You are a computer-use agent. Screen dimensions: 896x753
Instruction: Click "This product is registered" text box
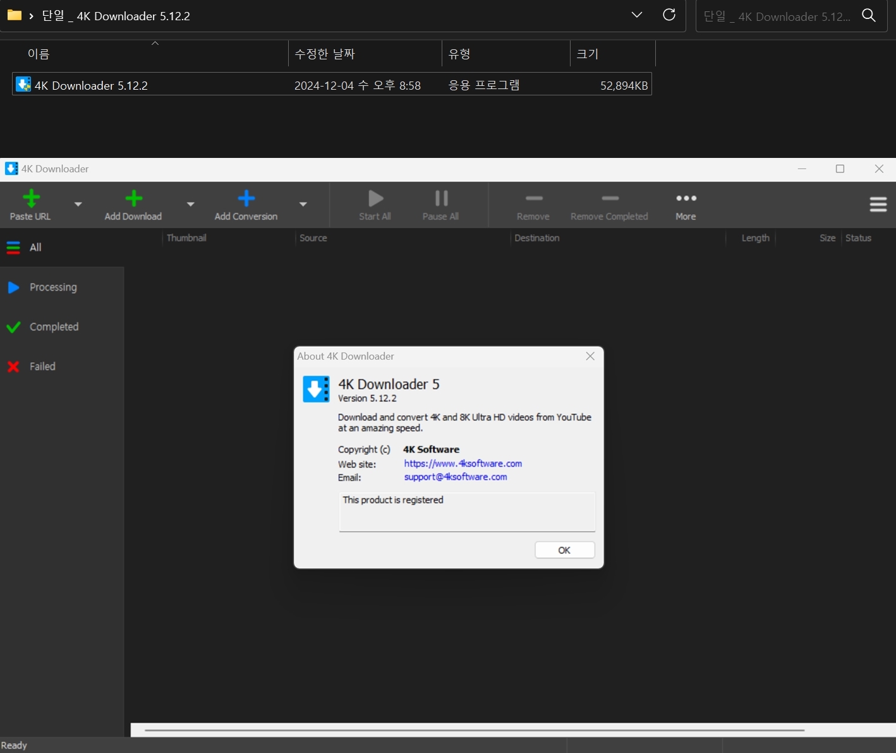pyautogui.click(x=468, y=512)
